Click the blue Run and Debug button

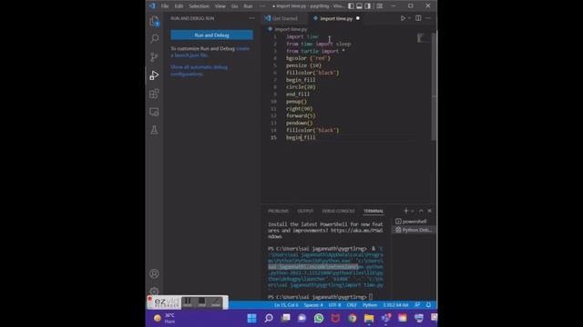[211, 35]
